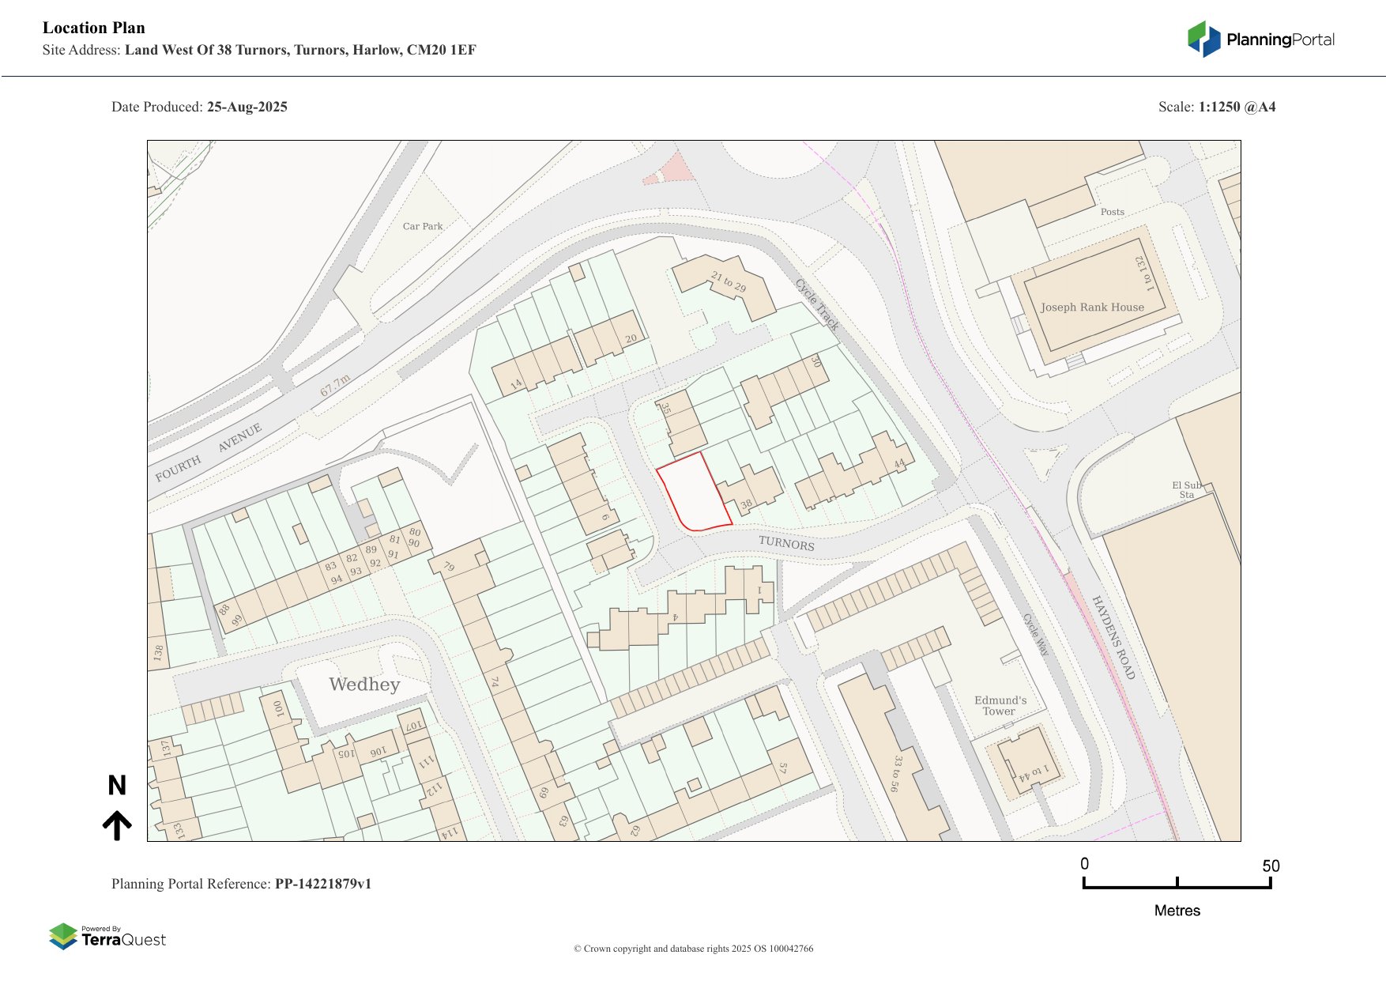Click the HAYDENS ROAD street label

[1113, 637]
